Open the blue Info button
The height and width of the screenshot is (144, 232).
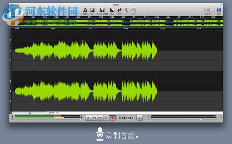pos(219,10)
